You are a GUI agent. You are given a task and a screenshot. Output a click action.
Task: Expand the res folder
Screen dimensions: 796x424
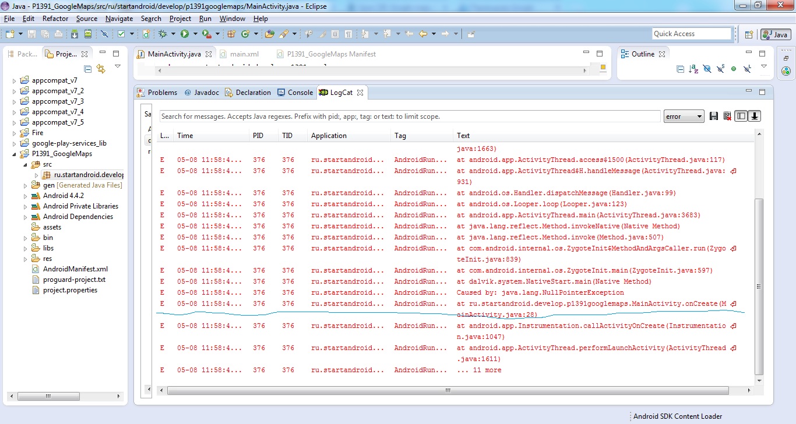pyautogui.click(x=25, y=259)
